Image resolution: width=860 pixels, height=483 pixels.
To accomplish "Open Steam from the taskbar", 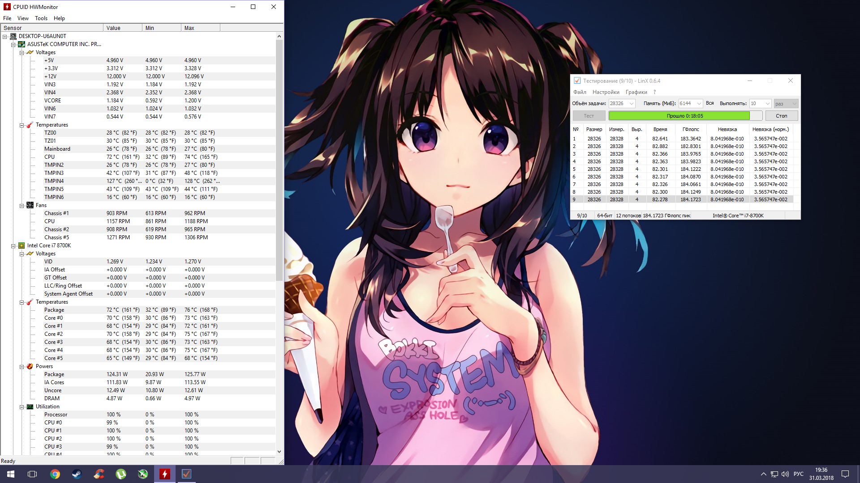I will click(77, 474).
